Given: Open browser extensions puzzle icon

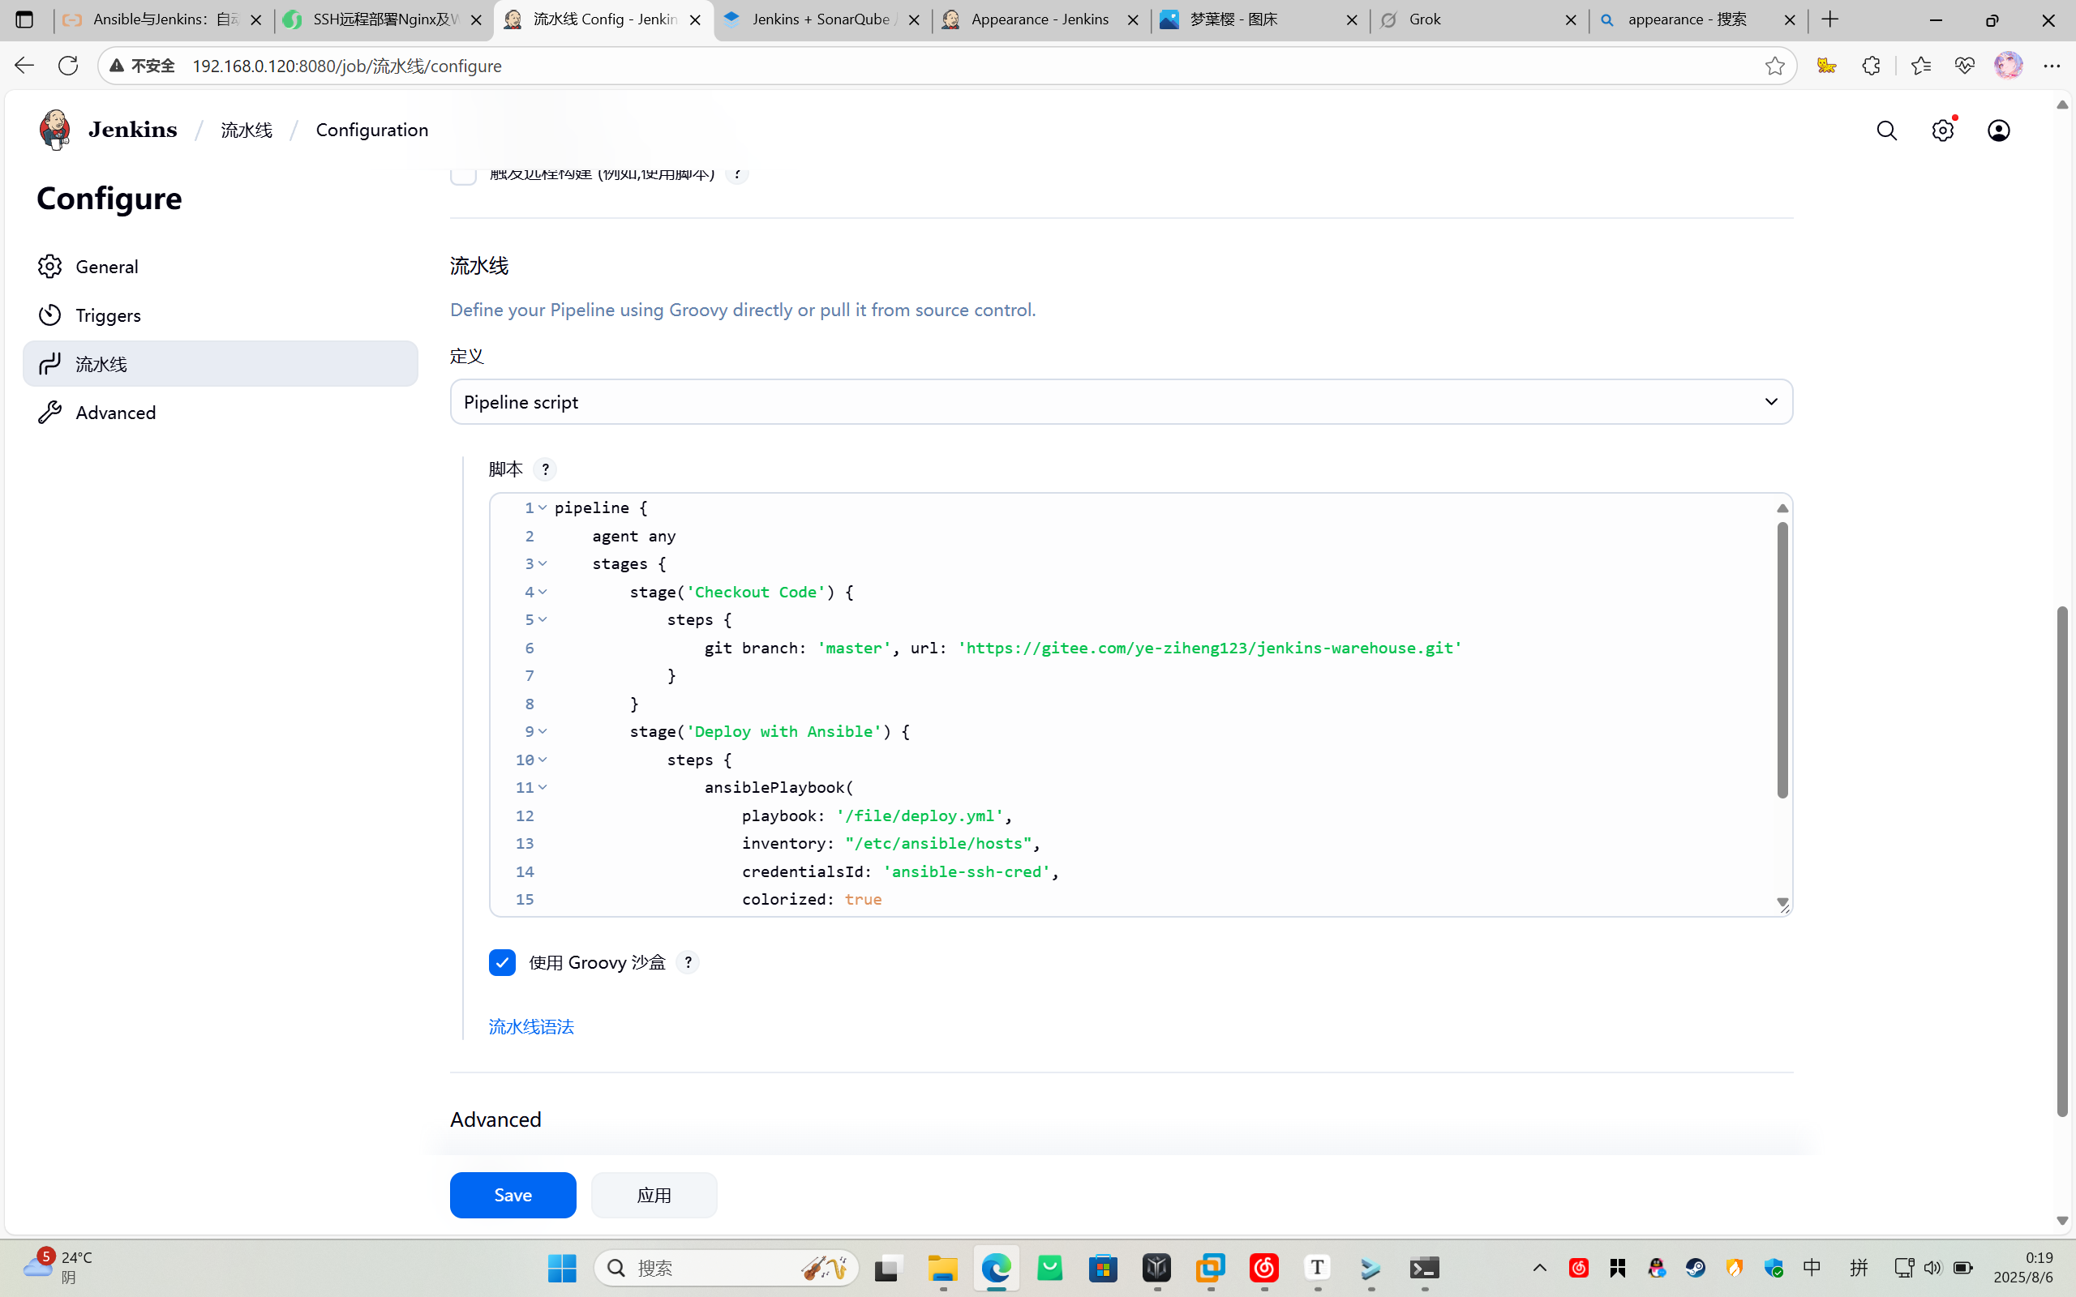Looking at the screenshot, I should tap(1871, 66).
